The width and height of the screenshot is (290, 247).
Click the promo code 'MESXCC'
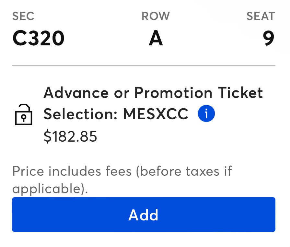(x=156, y=114)
